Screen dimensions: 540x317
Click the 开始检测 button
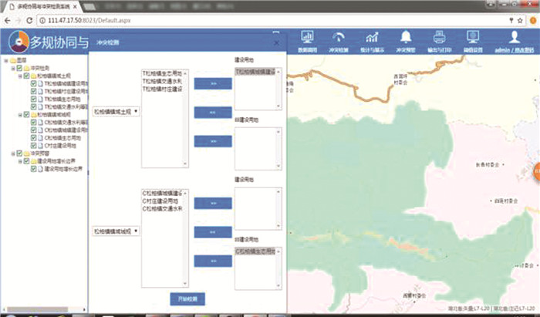pyautogui.click(x=187, y=298)
